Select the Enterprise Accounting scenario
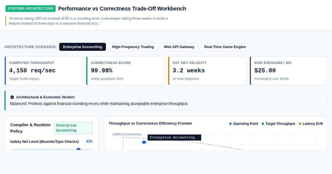This screenshot has height=174, width=332. (x=82, y=47)
